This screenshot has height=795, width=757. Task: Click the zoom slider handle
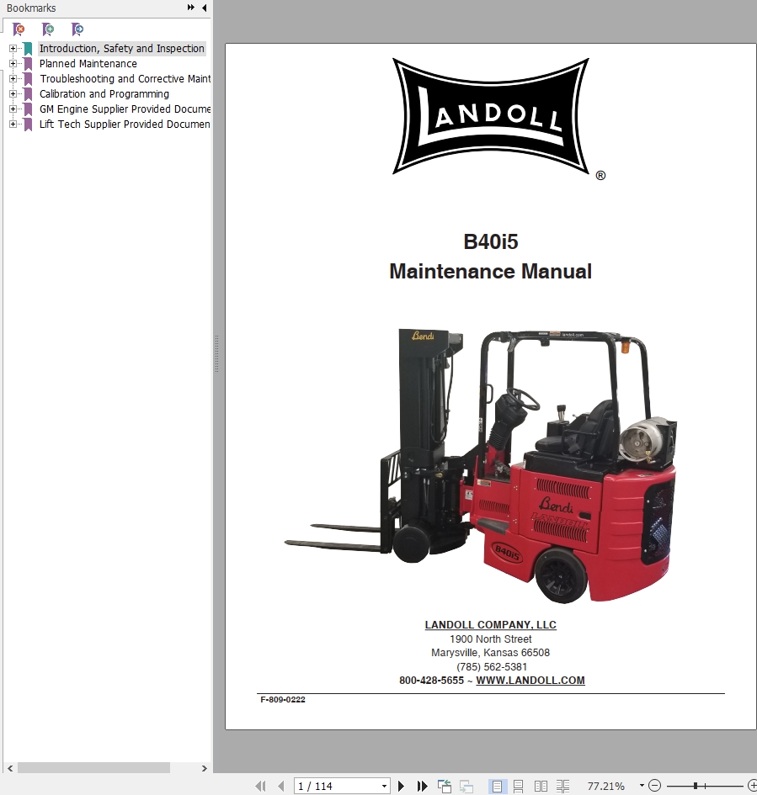click(x=695, y=786)
